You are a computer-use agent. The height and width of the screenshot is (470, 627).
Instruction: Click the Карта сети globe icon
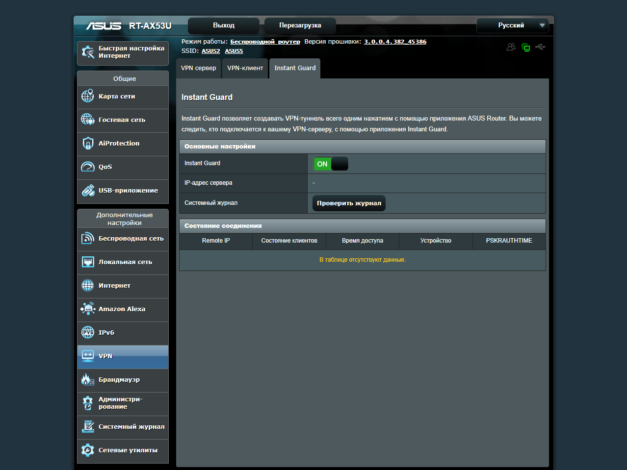click(x=88, y=96)
